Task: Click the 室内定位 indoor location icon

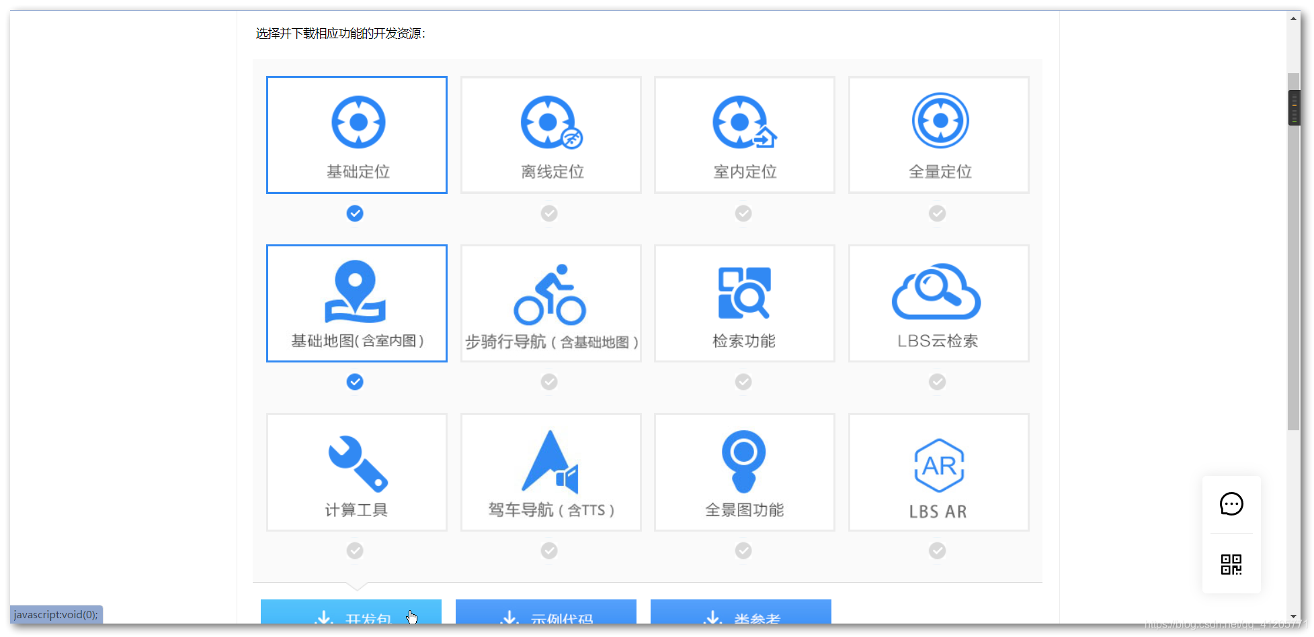Action: tap(745, 122)
